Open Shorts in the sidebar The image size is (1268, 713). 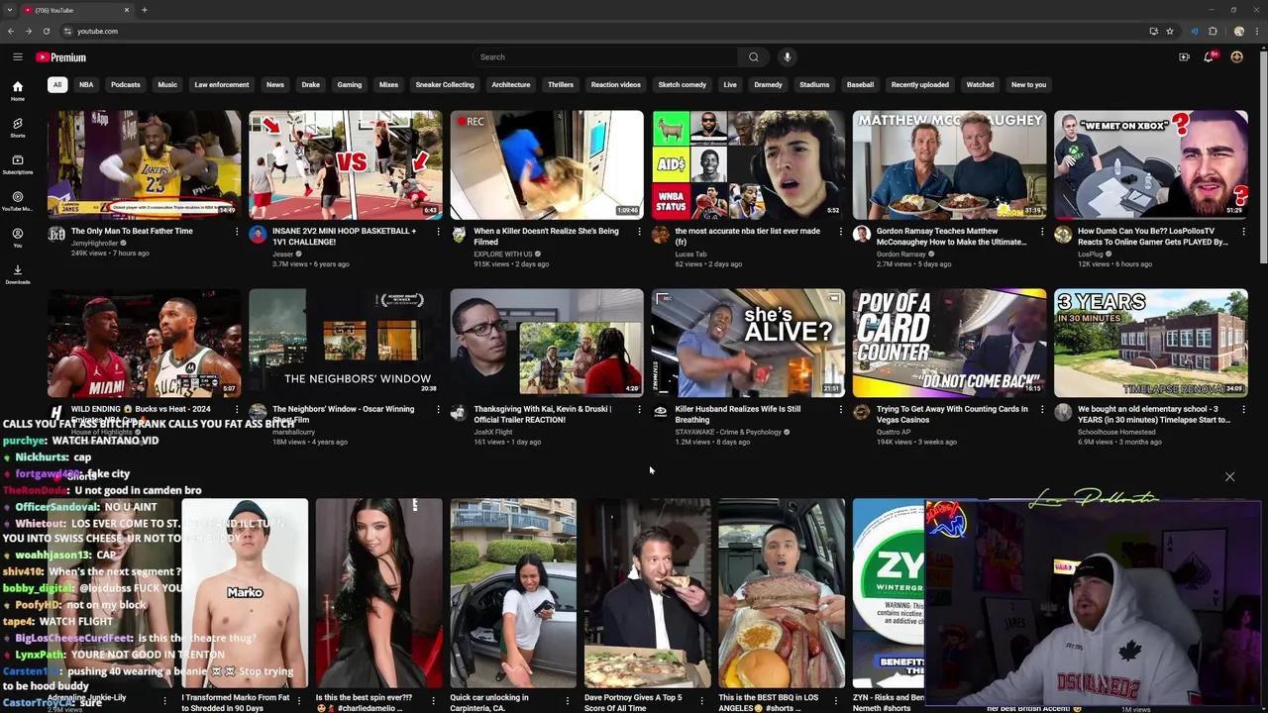17,128
